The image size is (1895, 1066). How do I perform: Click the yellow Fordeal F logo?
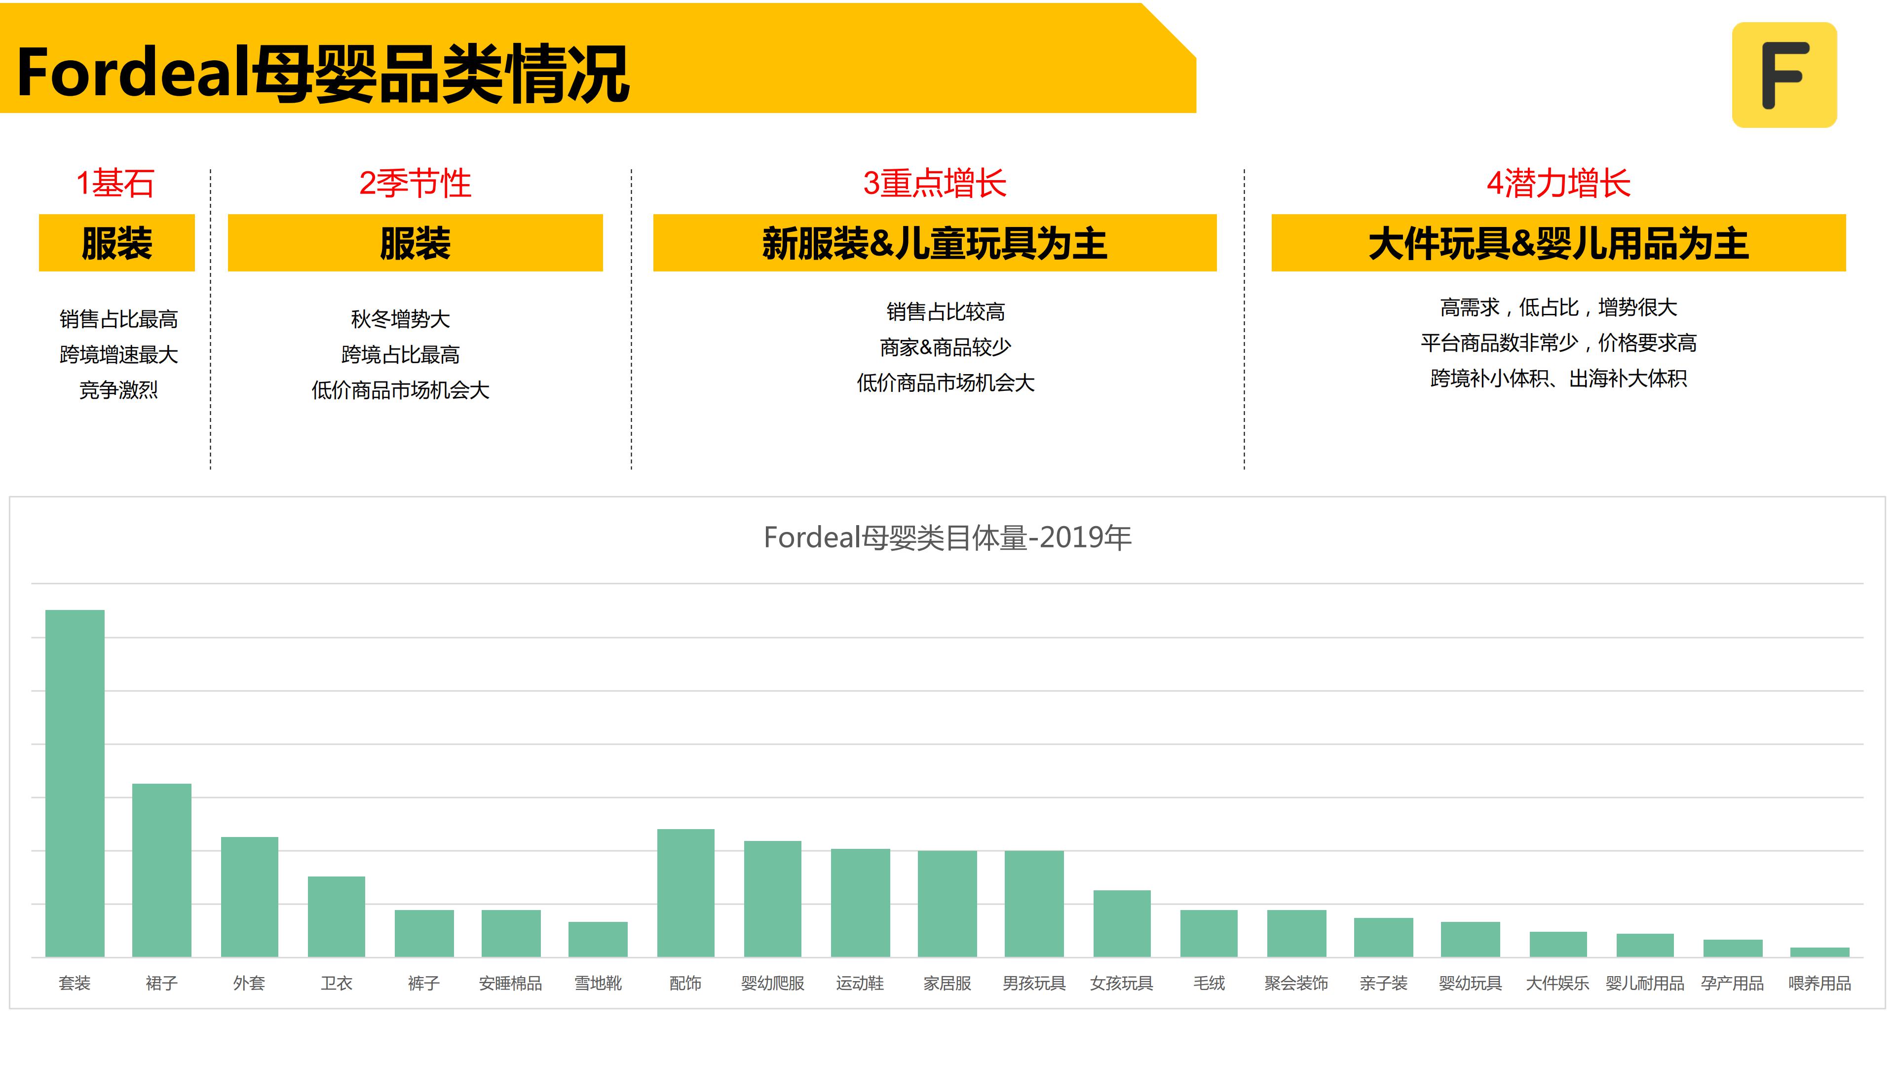tap(1784, 75)
